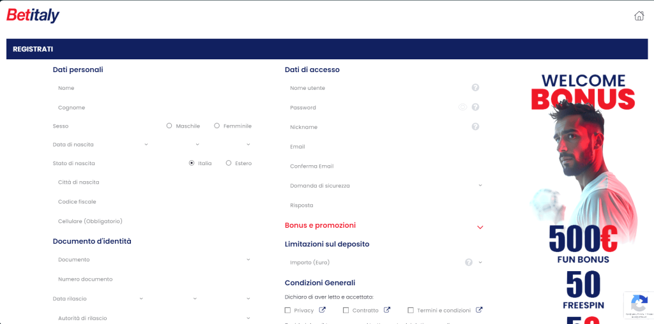
Task: Click the Betitaly logo
Action: click(x=33, y=15)
